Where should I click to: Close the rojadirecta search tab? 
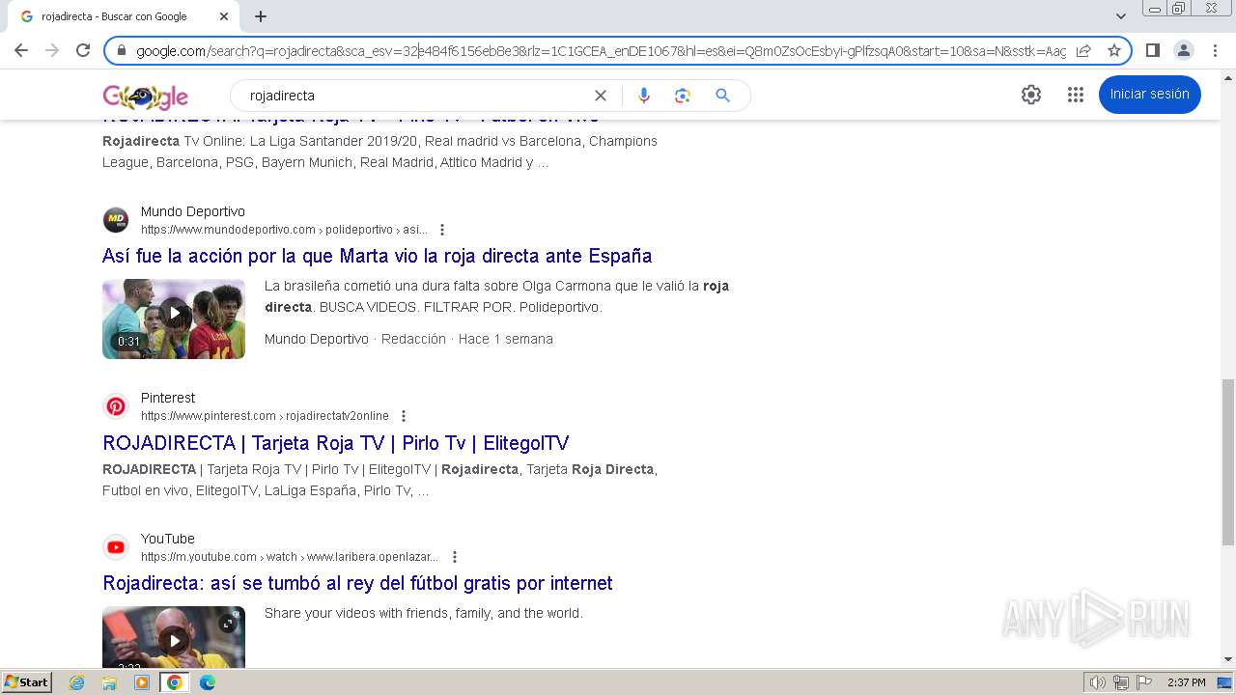pos(224,16)
